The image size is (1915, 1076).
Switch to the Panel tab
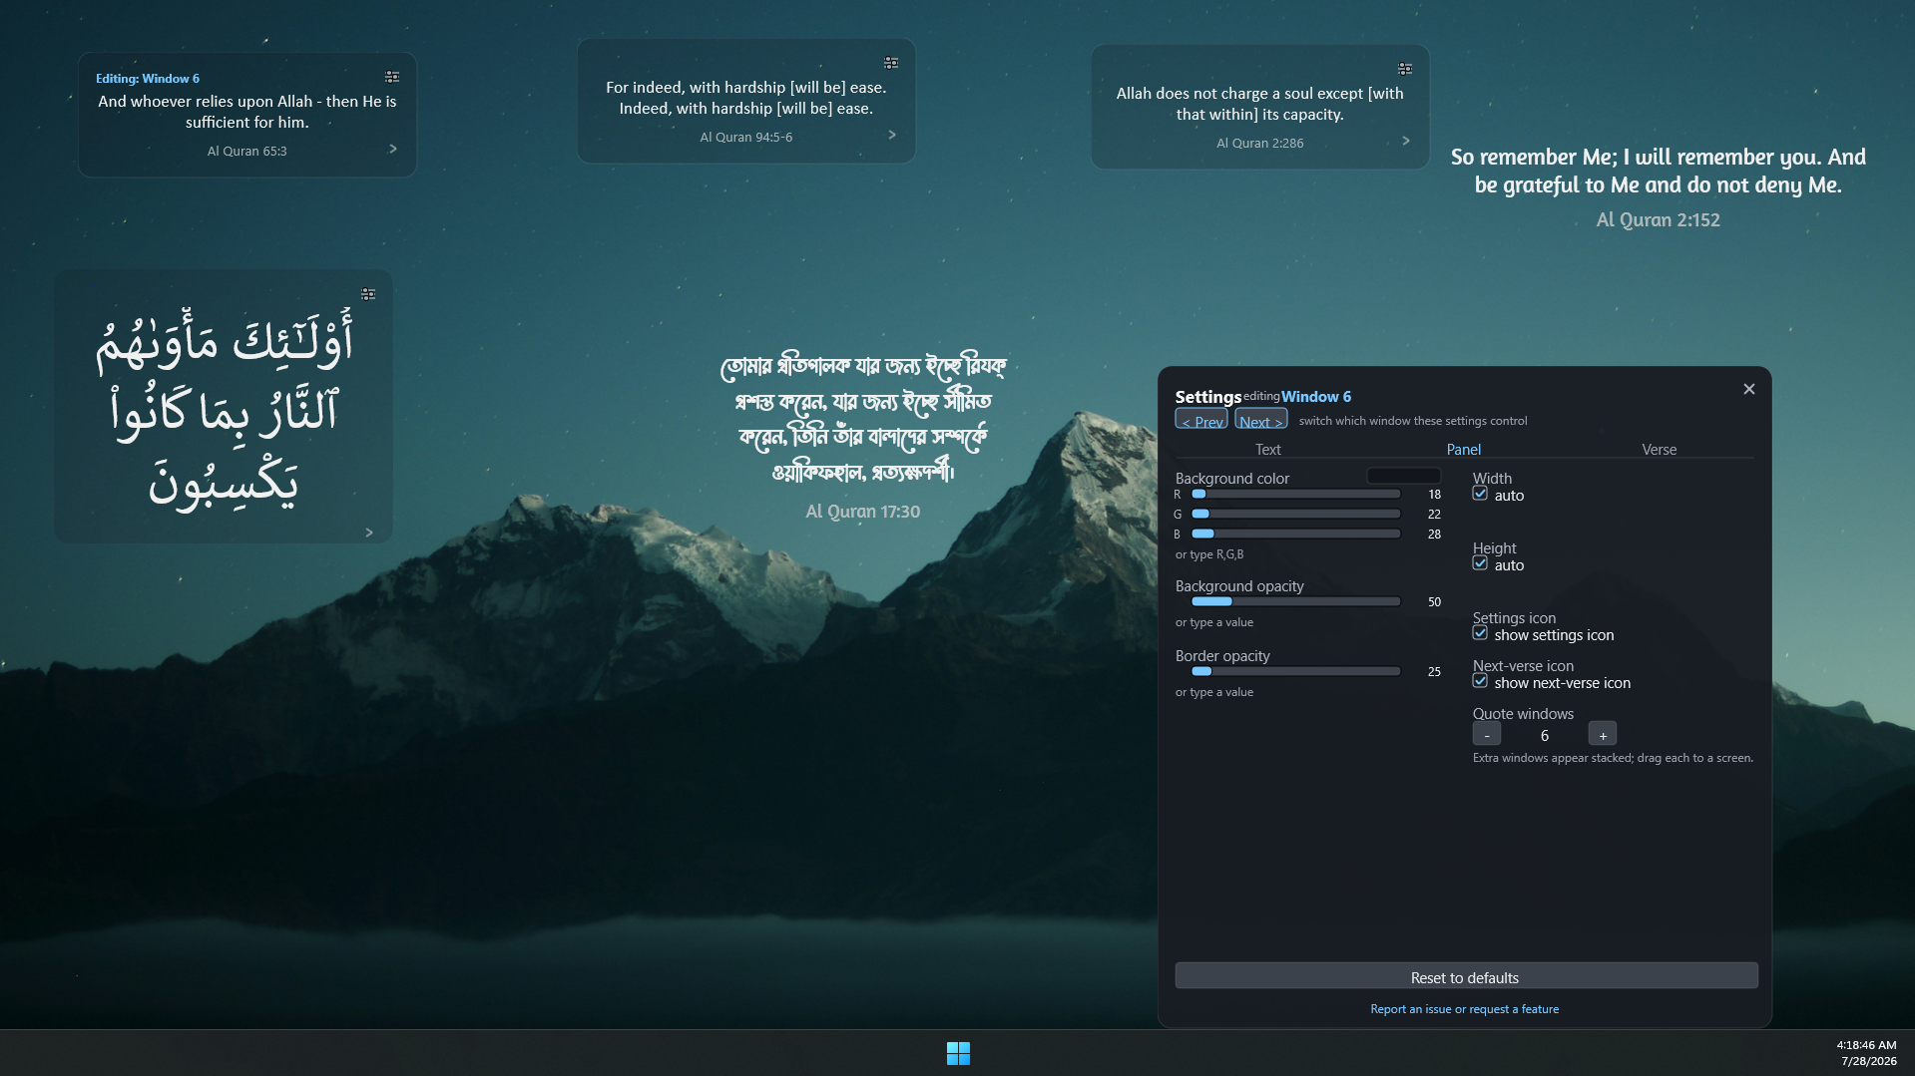1464,450
